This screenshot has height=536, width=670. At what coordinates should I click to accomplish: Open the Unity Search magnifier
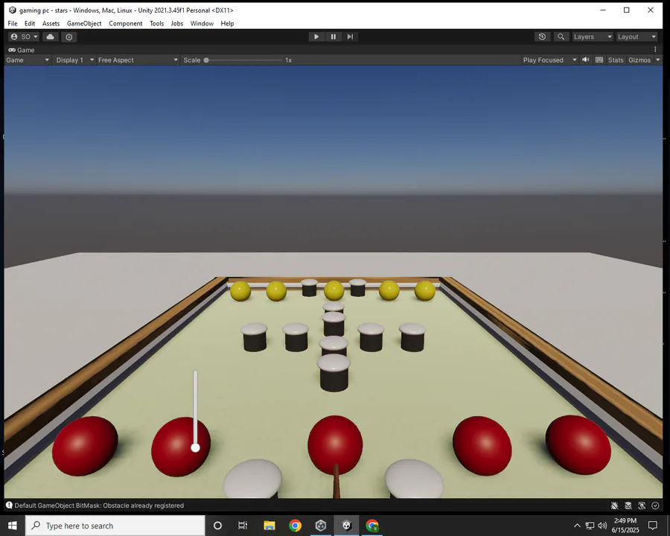[x=561, y=36]
